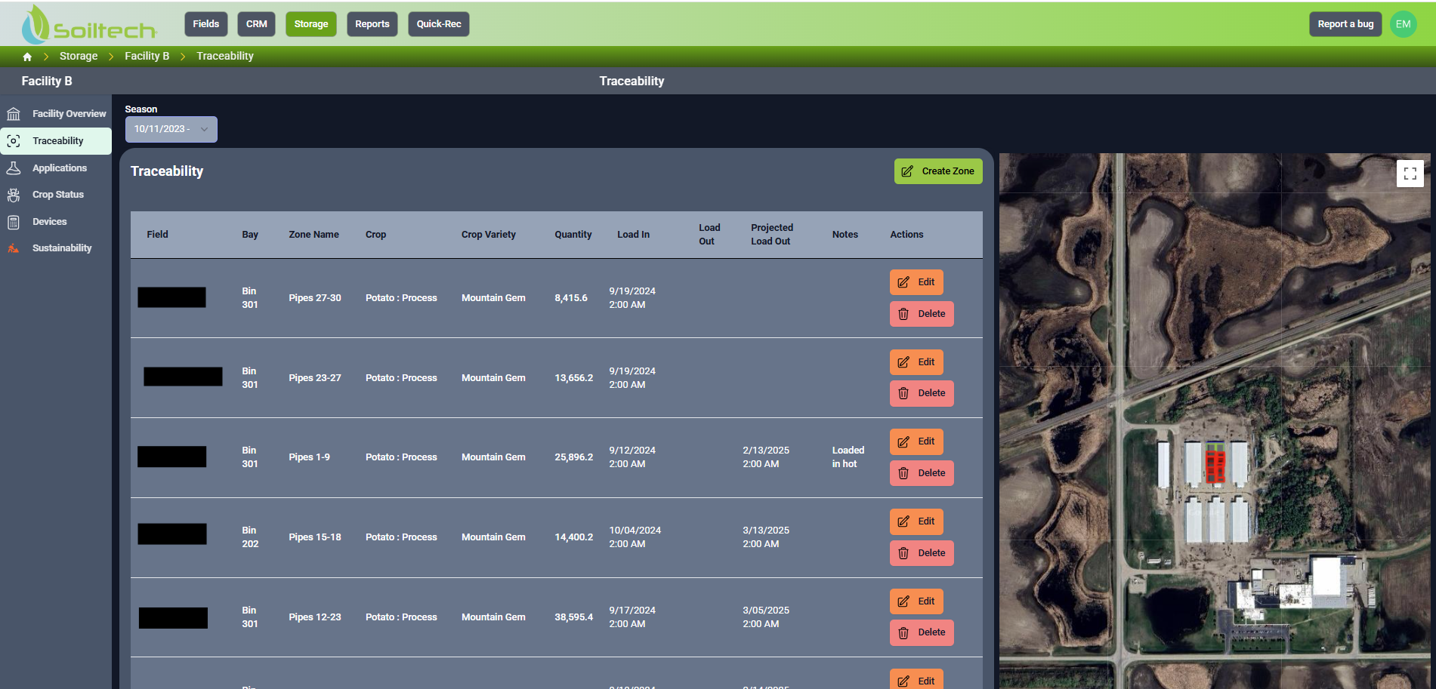Click the Field column header
The image size is (1436, 689).
(157, 235)
